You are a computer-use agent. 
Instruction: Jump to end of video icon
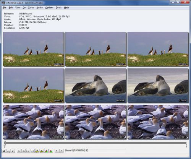[32, 151]
